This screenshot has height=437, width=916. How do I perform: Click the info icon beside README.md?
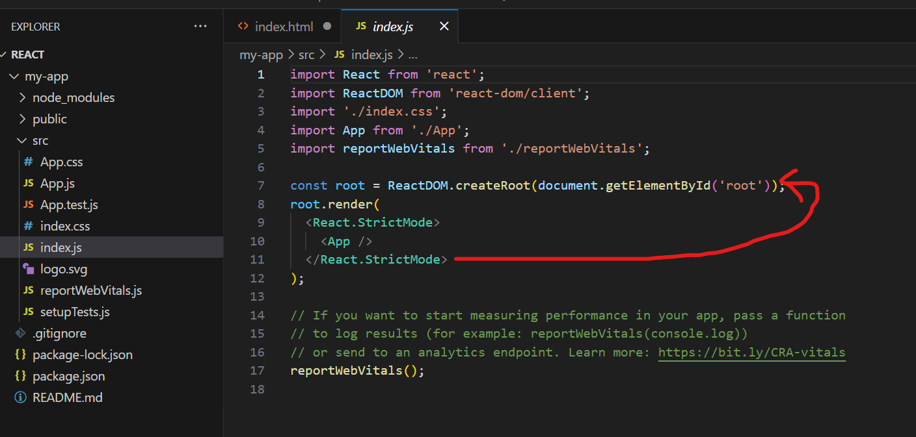coord(21,397)
